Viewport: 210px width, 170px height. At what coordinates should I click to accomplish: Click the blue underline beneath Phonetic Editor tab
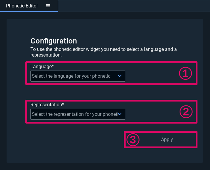tap(29, 11)
